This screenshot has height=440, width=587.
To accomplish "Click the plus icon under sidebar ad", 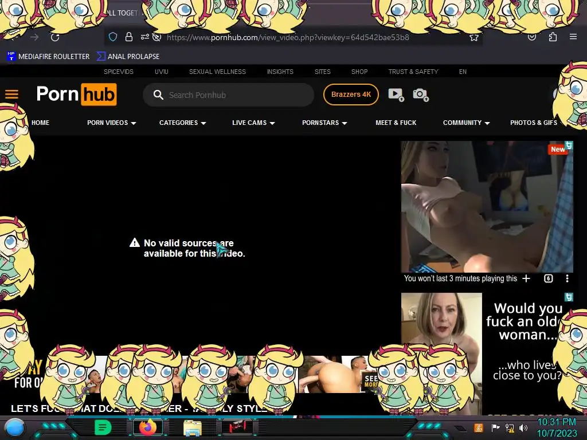I will [x=526, y=278].
